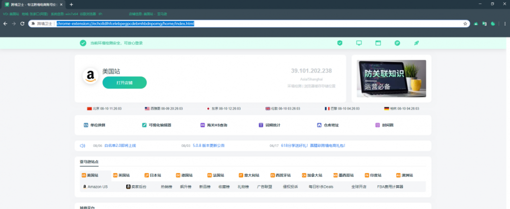
Task: Click the green cloud extension icon in toolbar
Action: pos(476,24)
